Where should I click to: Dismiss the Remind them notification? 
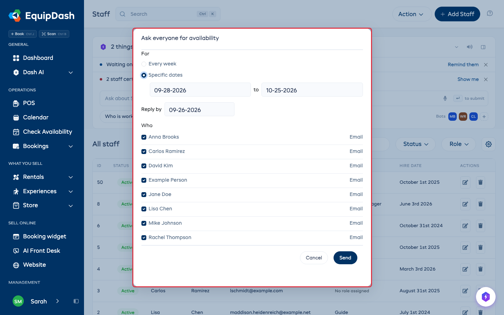tap(486, 65)
